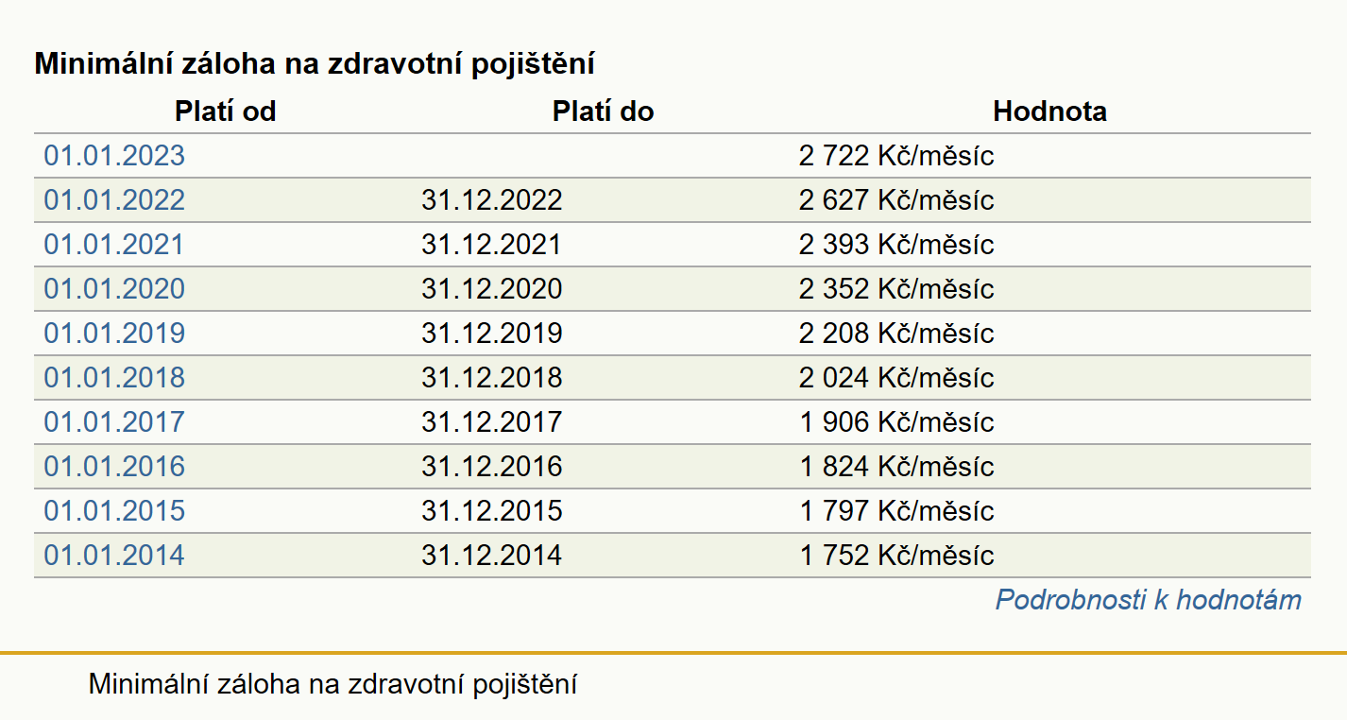Select the 1 752 Kč/měsíc value cell
1347x720 pixels.
tap(896, 556)
